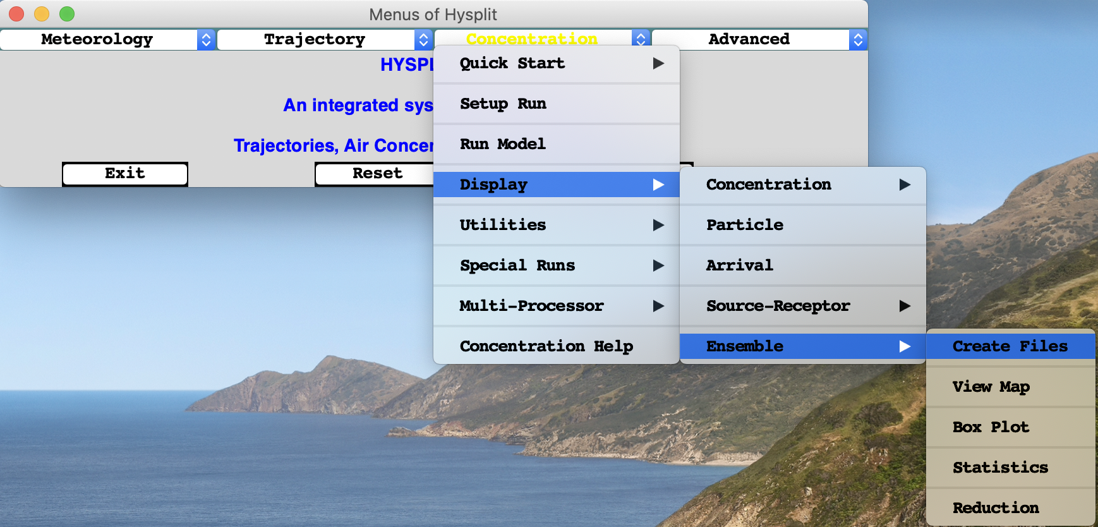Choose Create Files in Ensemble submenu
Image resolution: width=1098 pixels, height=527 pixels.
1010,346
